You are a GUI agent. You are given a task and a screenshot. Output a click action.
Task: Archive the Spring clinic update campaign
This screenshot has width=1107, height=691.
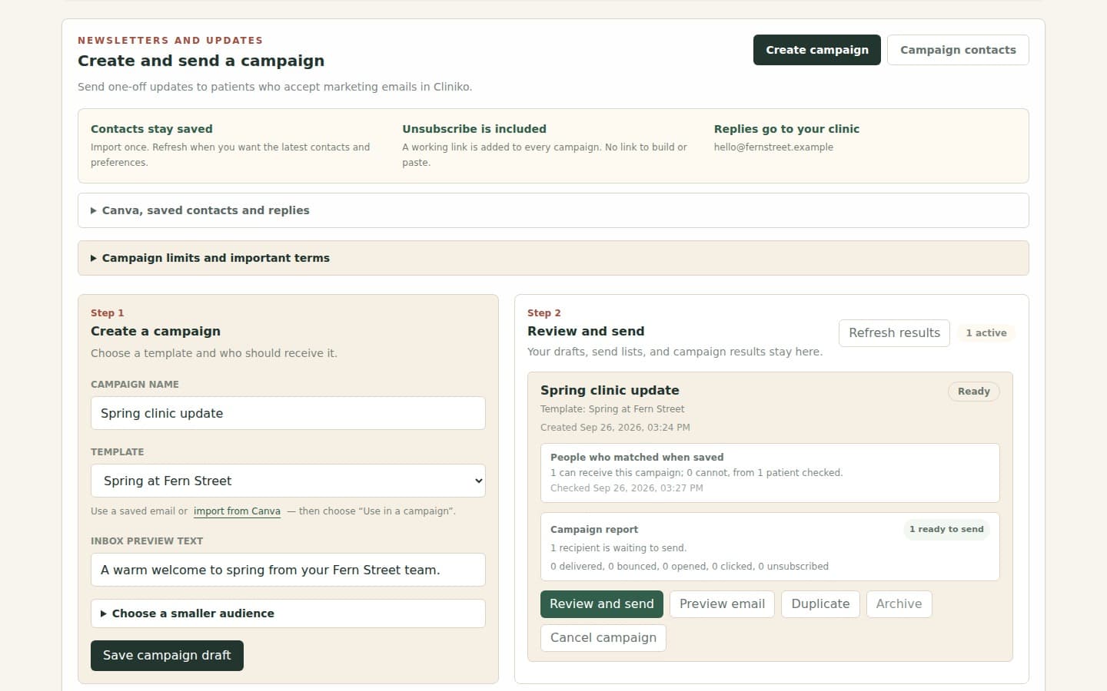click(x=899, y=604)
